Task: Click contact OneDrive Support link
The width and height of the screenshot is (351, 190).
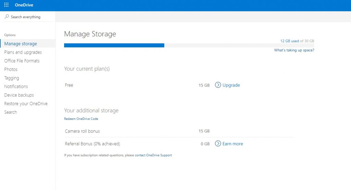Action: [153, 155]
